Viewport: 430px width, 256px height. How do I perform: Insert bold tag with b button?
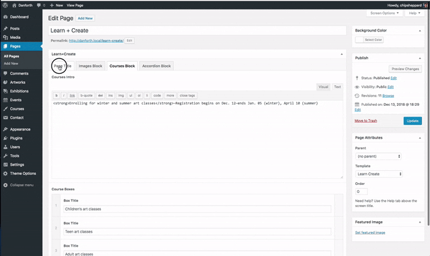56,95
